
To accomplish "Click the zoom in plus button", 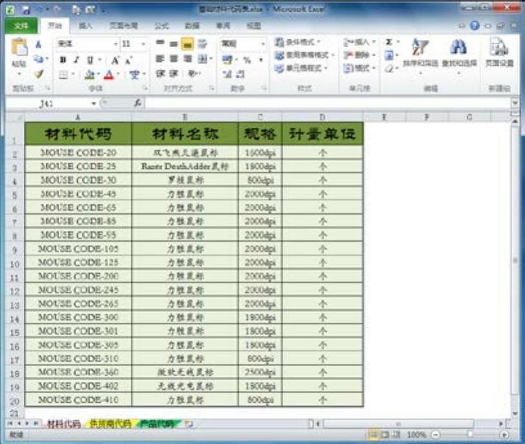I will 504,435.
